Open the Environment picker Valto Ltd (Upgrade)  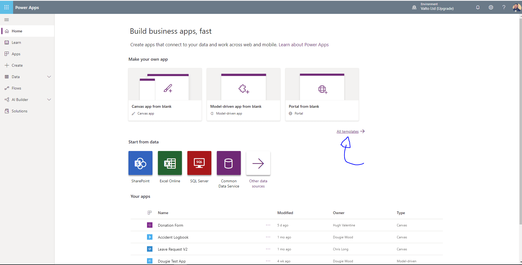tap(433, 7)
